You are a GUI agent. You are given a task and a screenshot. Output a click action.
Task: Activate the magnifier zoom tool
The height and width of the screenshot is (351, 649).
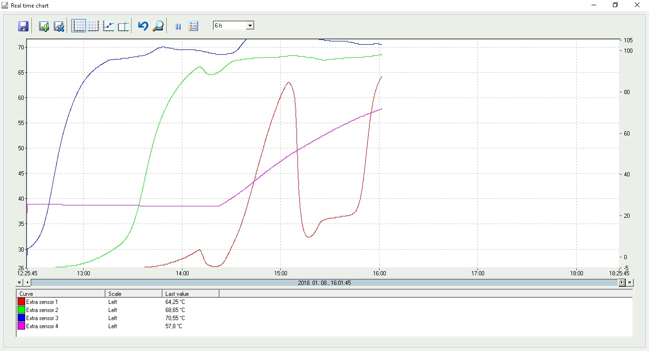[158, 26]
